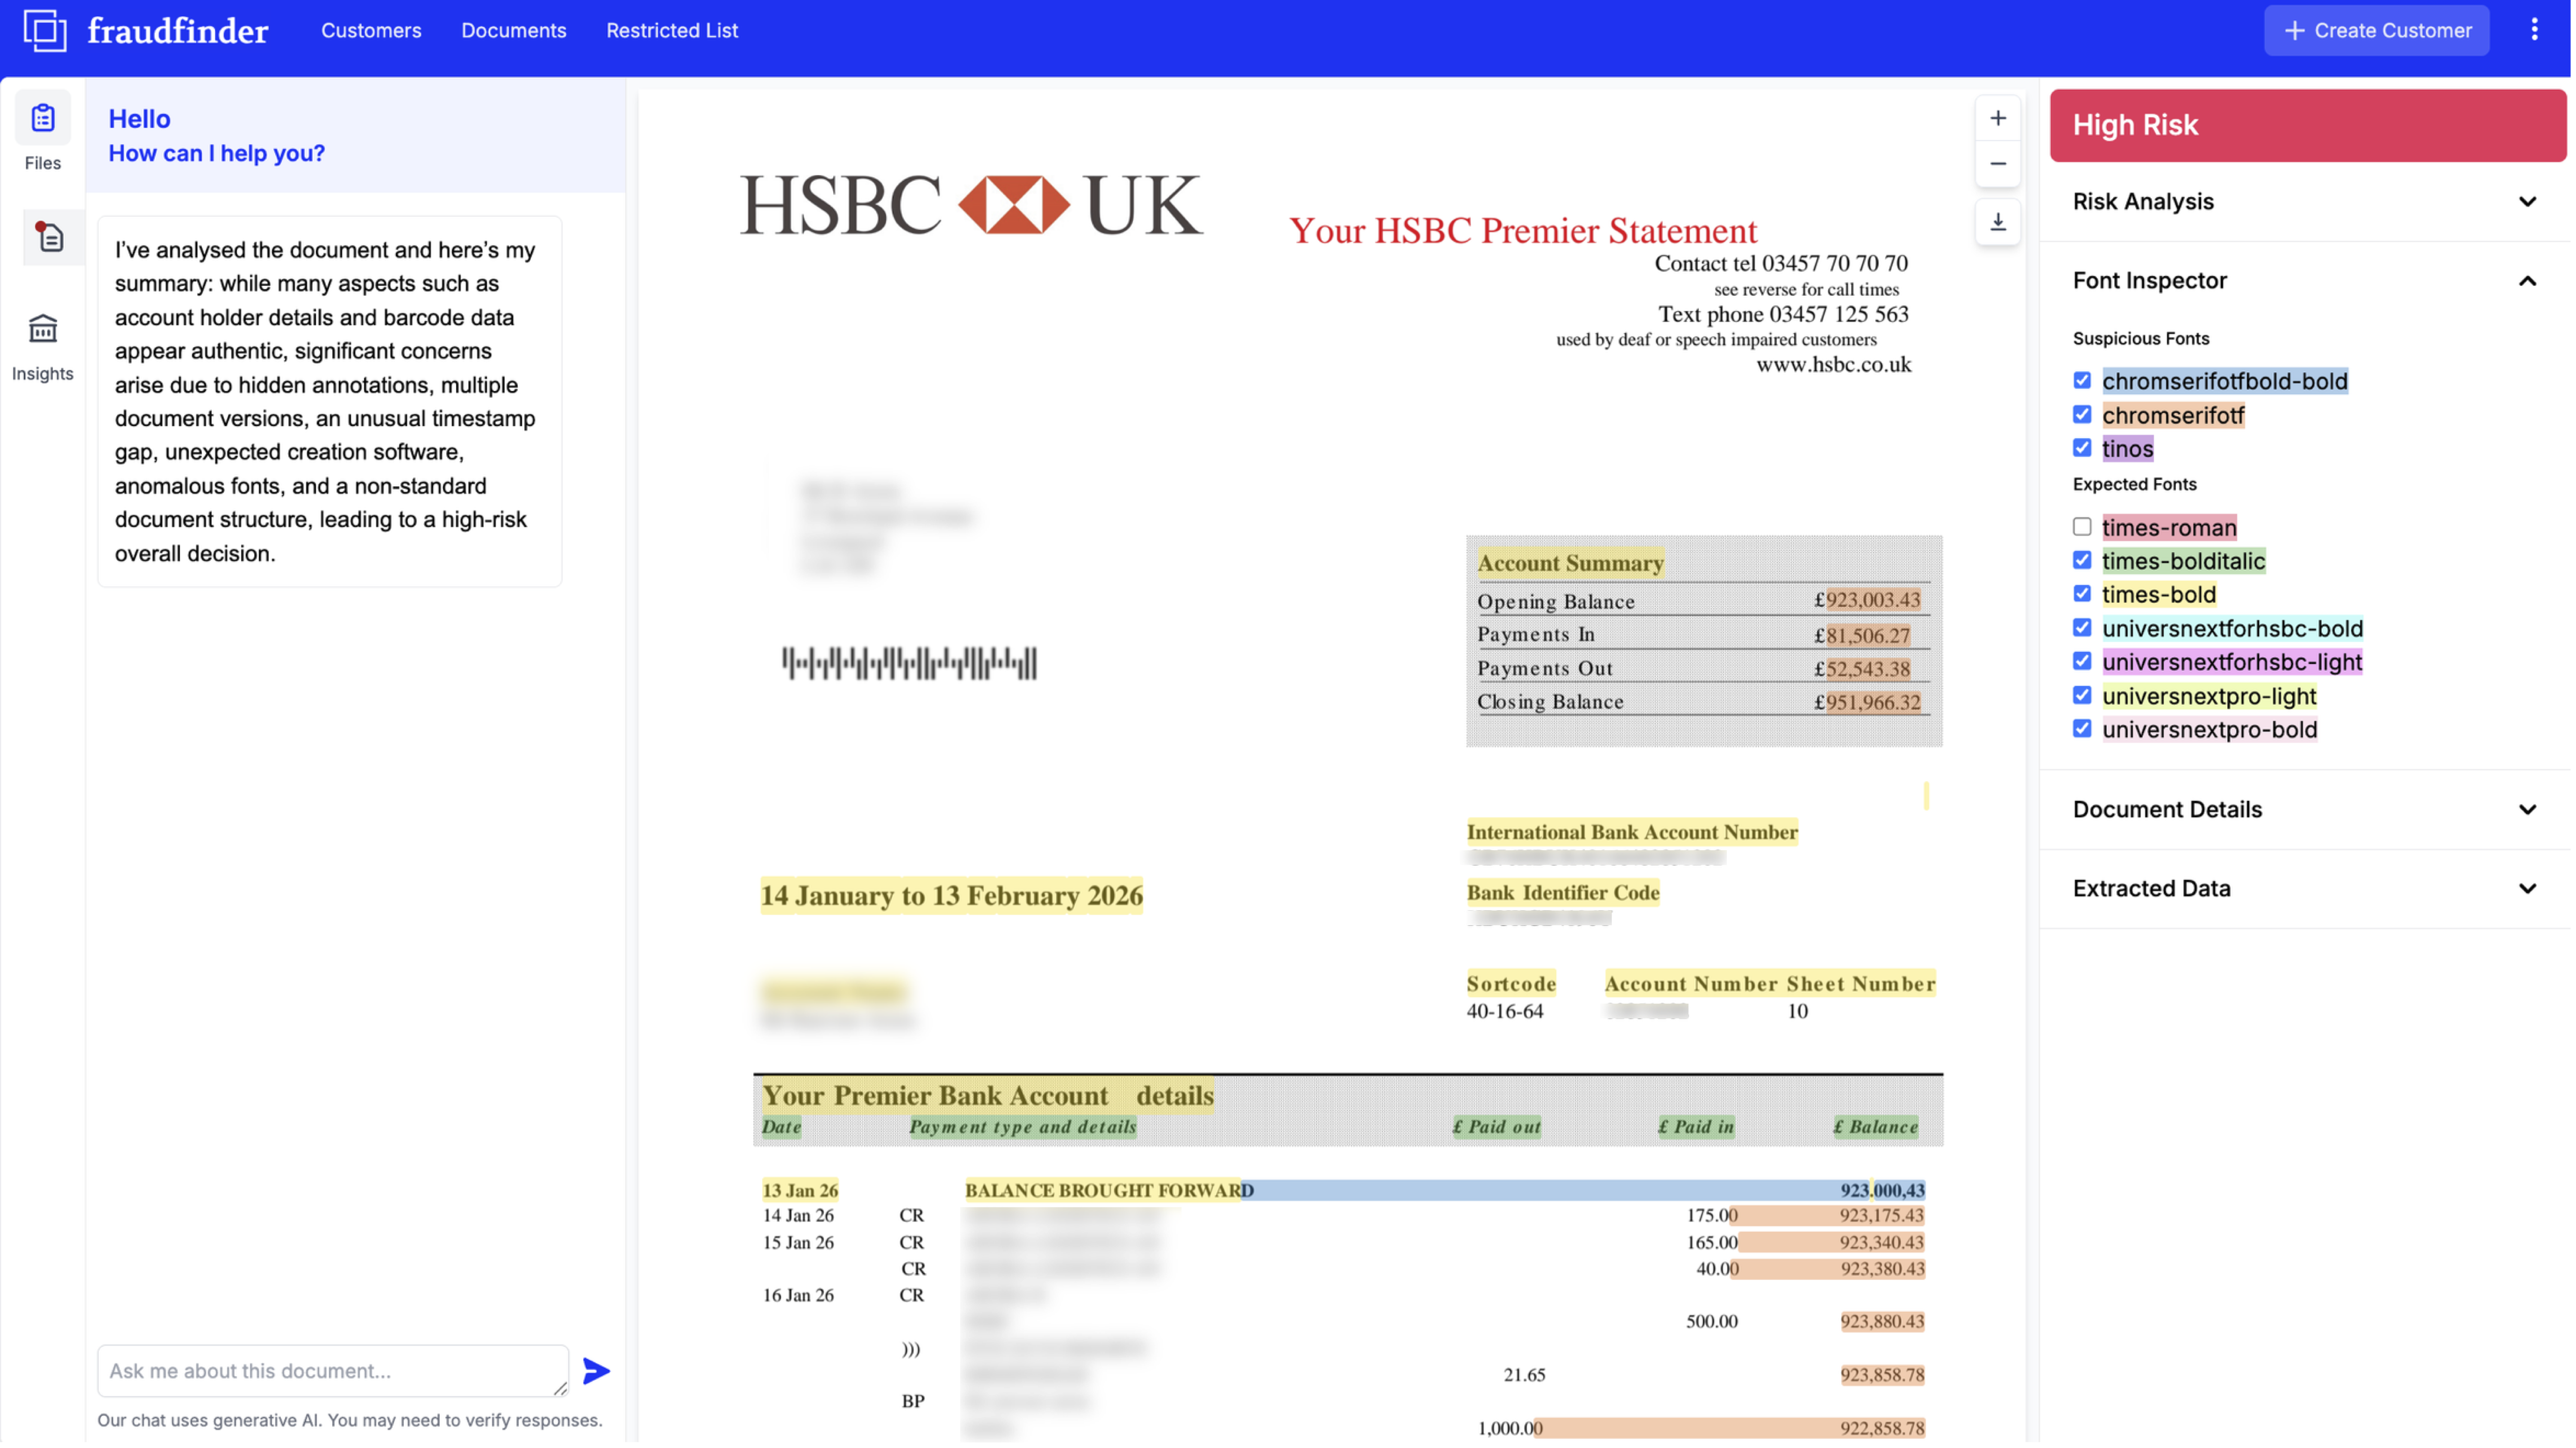2576x1448 pixels.
Task: Open the Documents menu
Action: pyautogui.click(x=513, y=30)
